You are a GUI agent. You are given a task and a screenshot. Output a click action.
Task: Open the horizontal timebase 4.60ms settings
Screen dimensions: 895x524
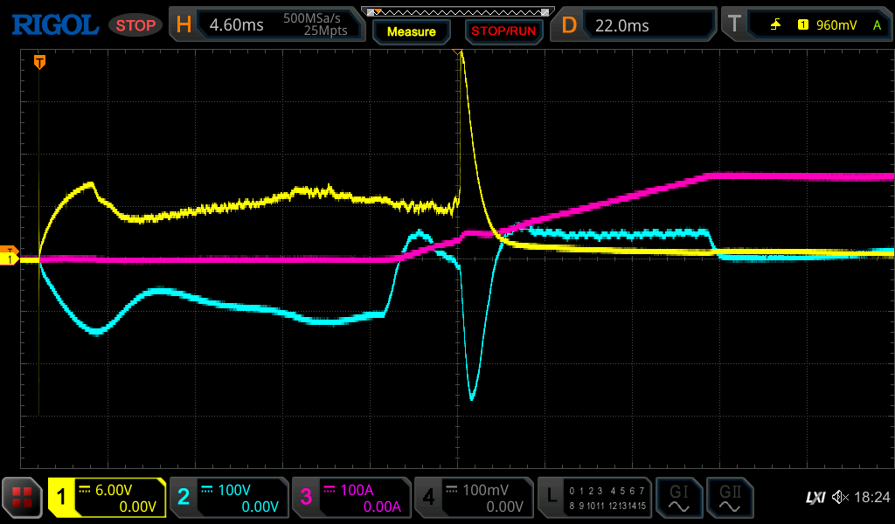pyautogui.click(x=266, y=25)
